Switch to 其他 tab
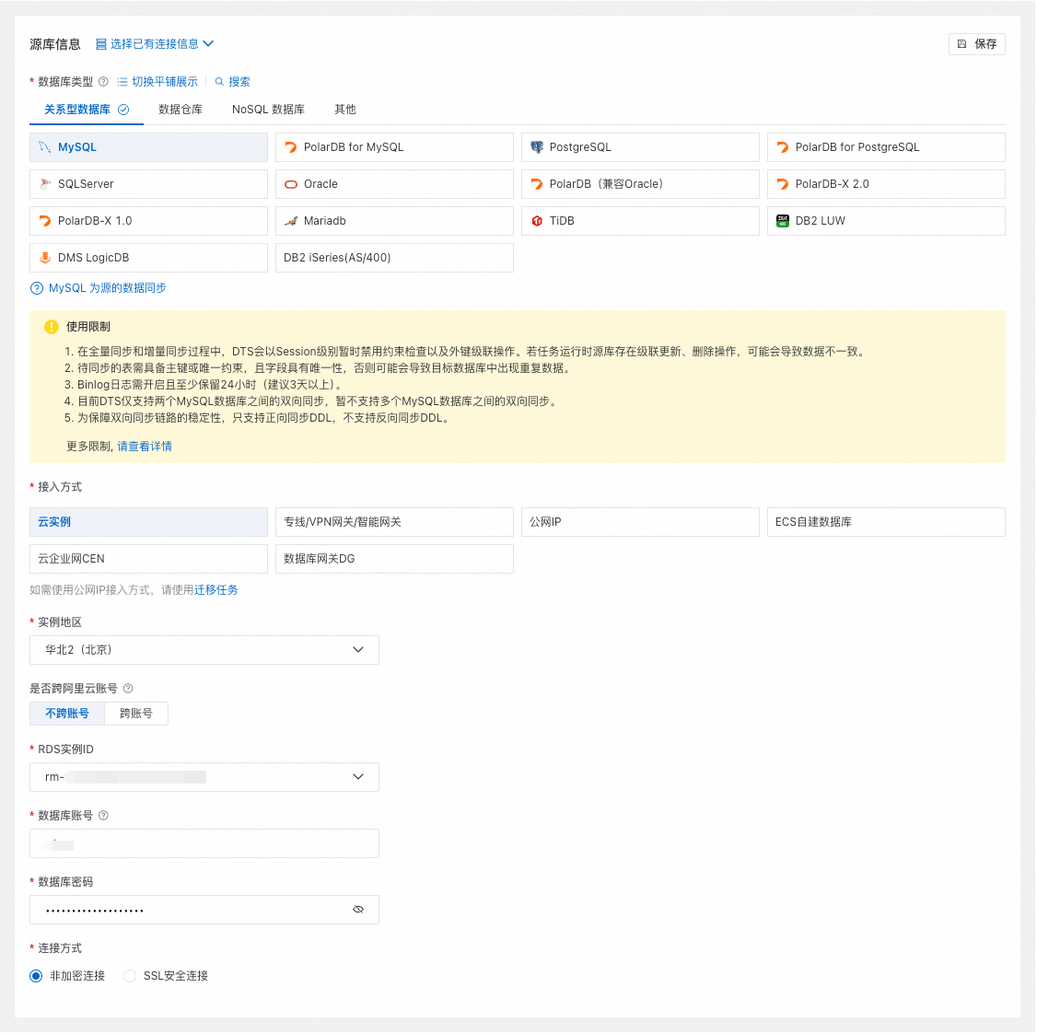1037x1034 pixels. 345,110
